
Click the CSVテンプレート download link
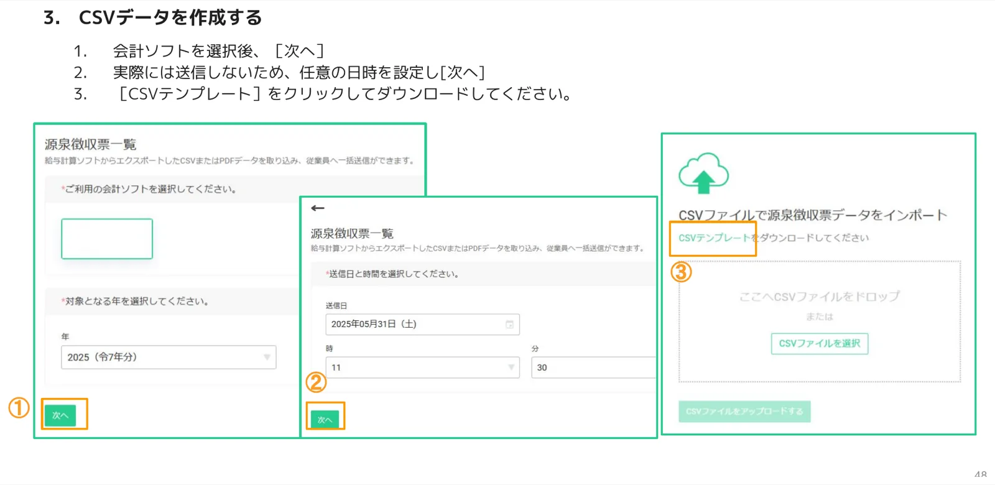(715, 238)
